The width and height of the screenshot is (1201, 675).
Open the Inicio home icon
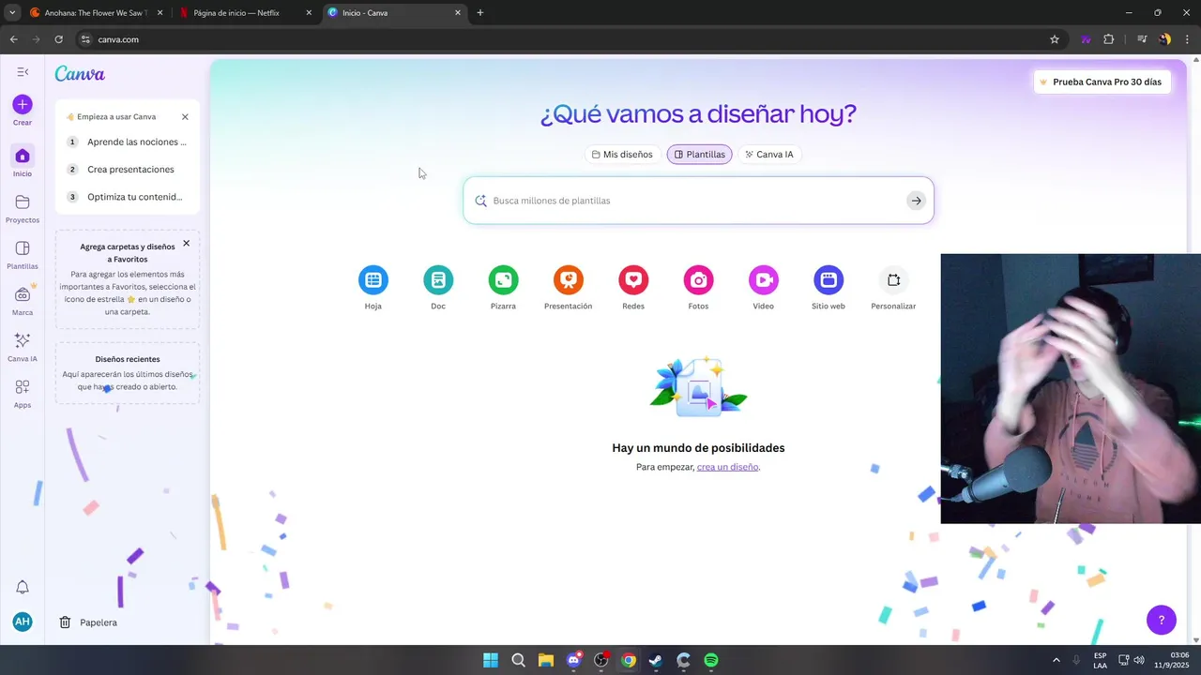(23, 156)
